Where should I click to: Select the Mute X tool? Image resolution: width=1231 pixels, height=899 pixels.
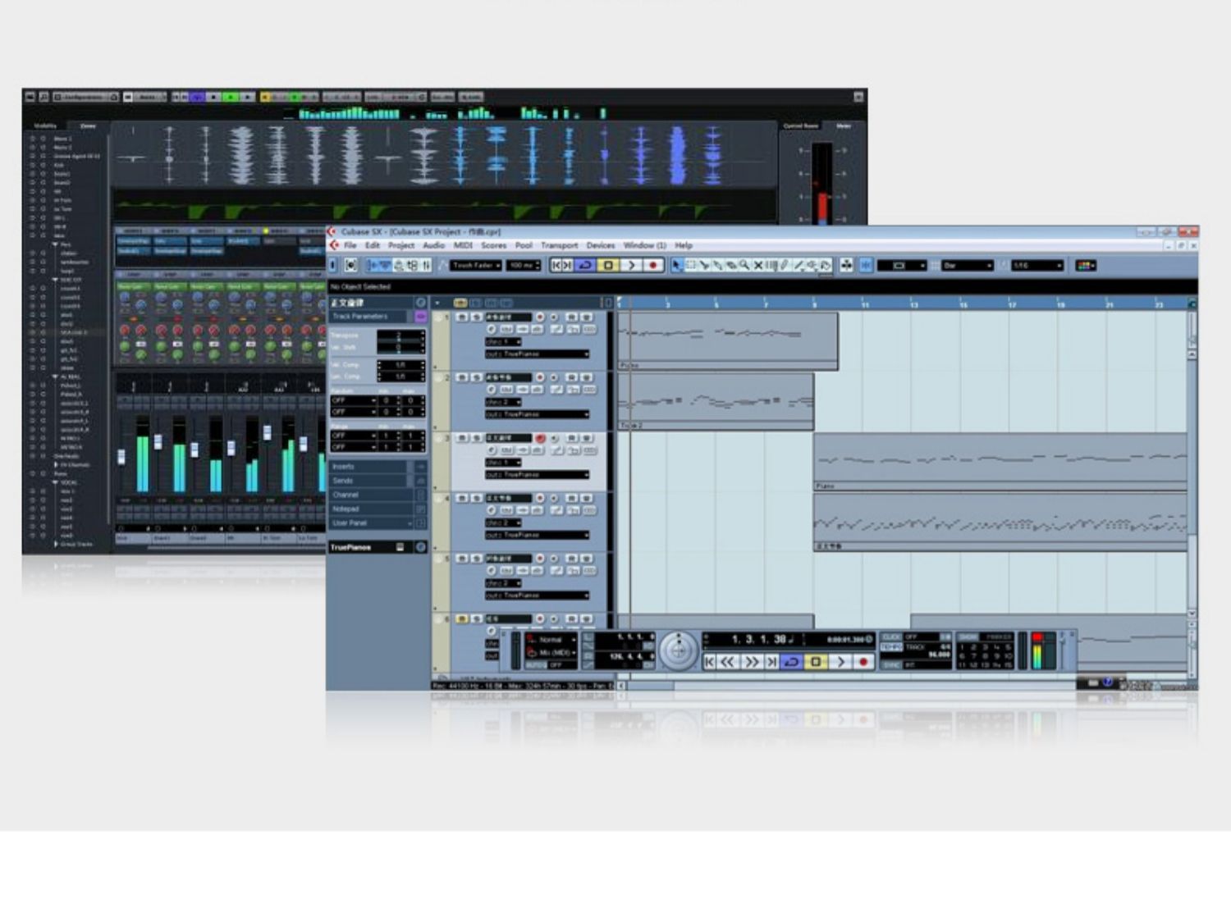coord(758,265)
